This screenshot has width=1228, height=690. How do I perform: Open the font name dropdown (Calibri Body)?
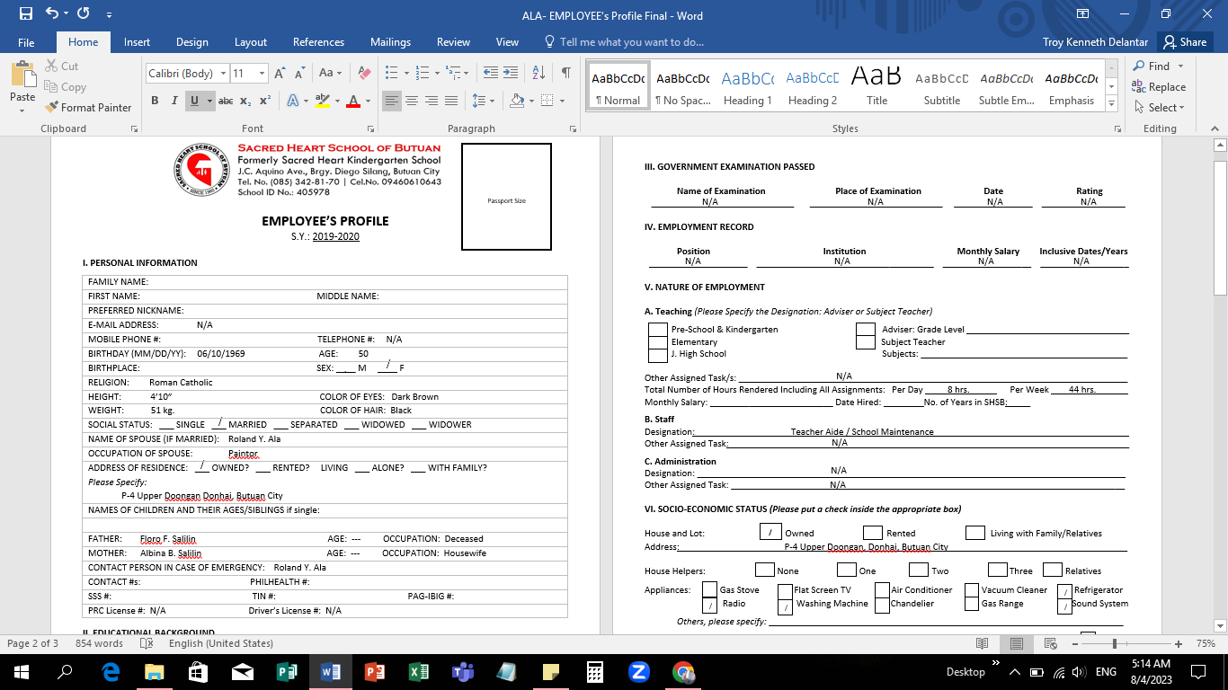point(222,73)
